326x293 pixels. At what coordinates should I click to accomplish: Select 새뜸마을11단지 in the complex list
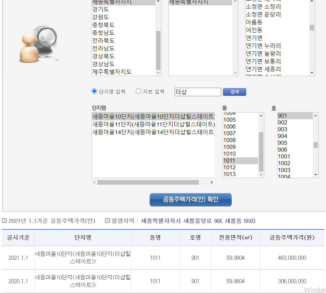point(153,124)
